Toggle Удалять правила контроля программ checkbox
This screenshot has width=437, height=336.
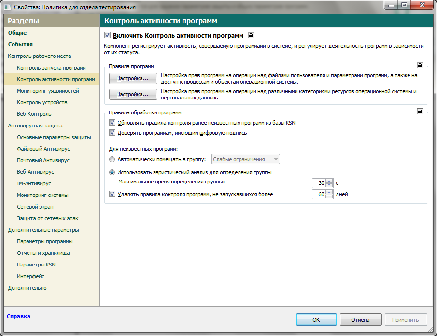[112, 194]
